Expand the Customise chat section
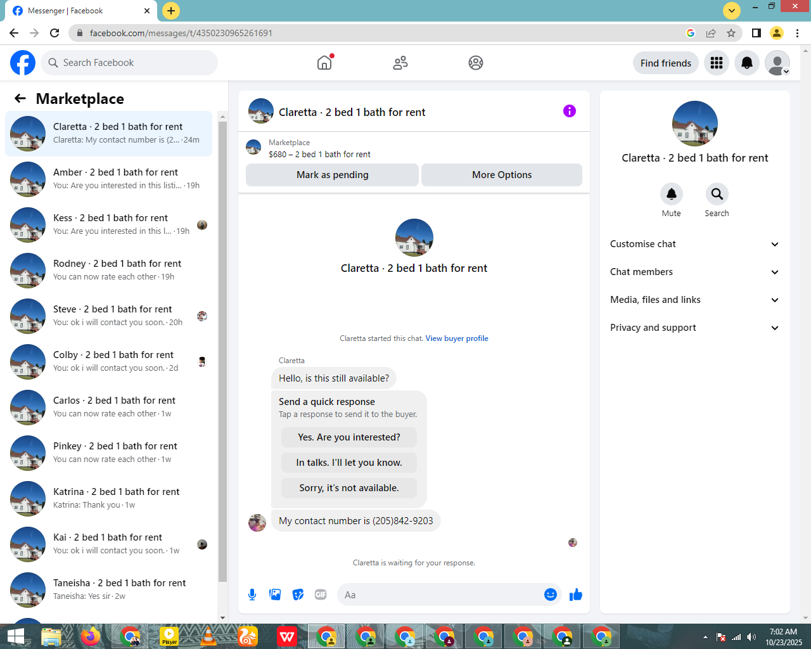This screenshot has width=811, height=649. [x=695, y=244]
